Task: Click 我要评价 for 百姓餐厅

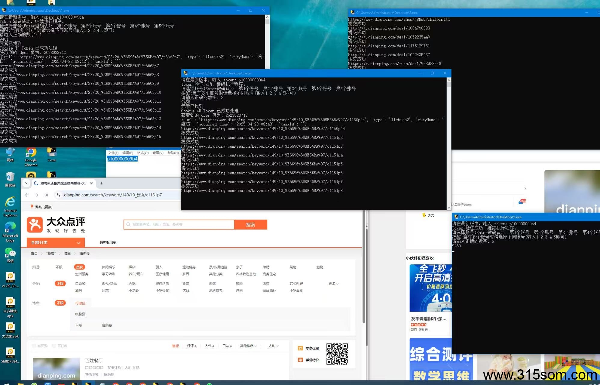Action: [x=114, y=368]
